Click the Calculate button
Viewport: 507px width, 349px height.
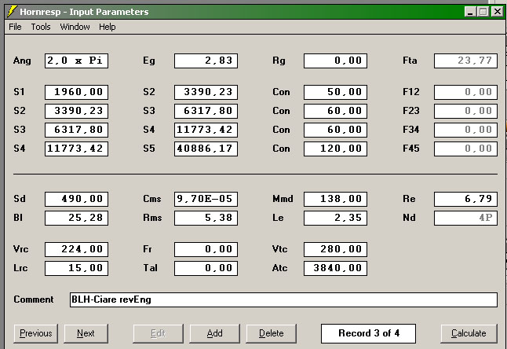(469, 333)
